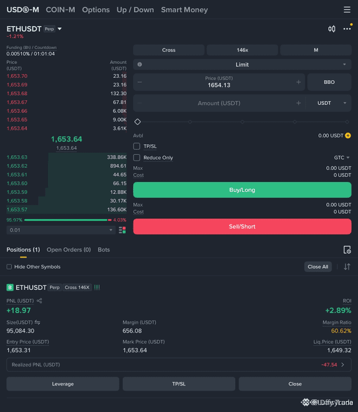Click the Cross 146X position tag
The image size is (358, 412).
pyautogui.click(x=77, y=287)
